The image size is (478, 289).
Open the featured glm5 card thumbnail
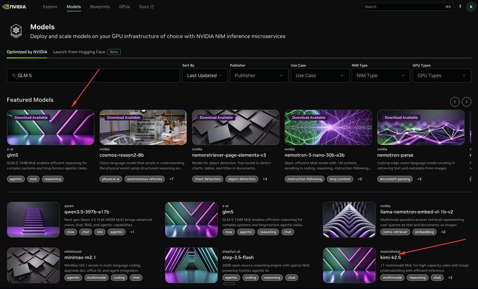coord(51,127)
